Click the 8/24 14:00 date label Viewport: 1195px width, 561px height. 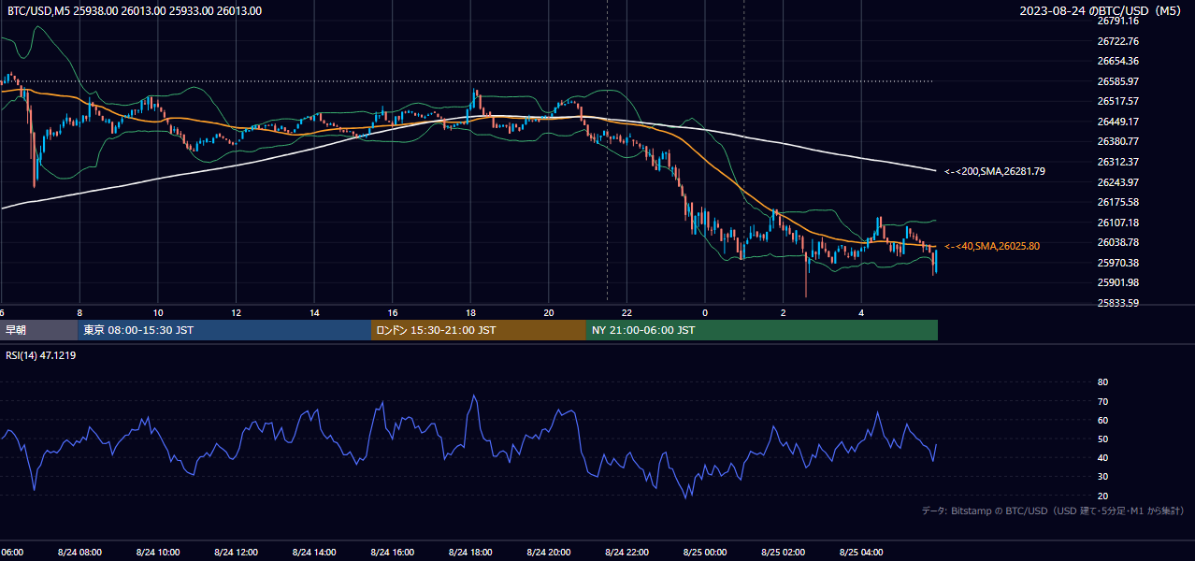coord(314,553)
